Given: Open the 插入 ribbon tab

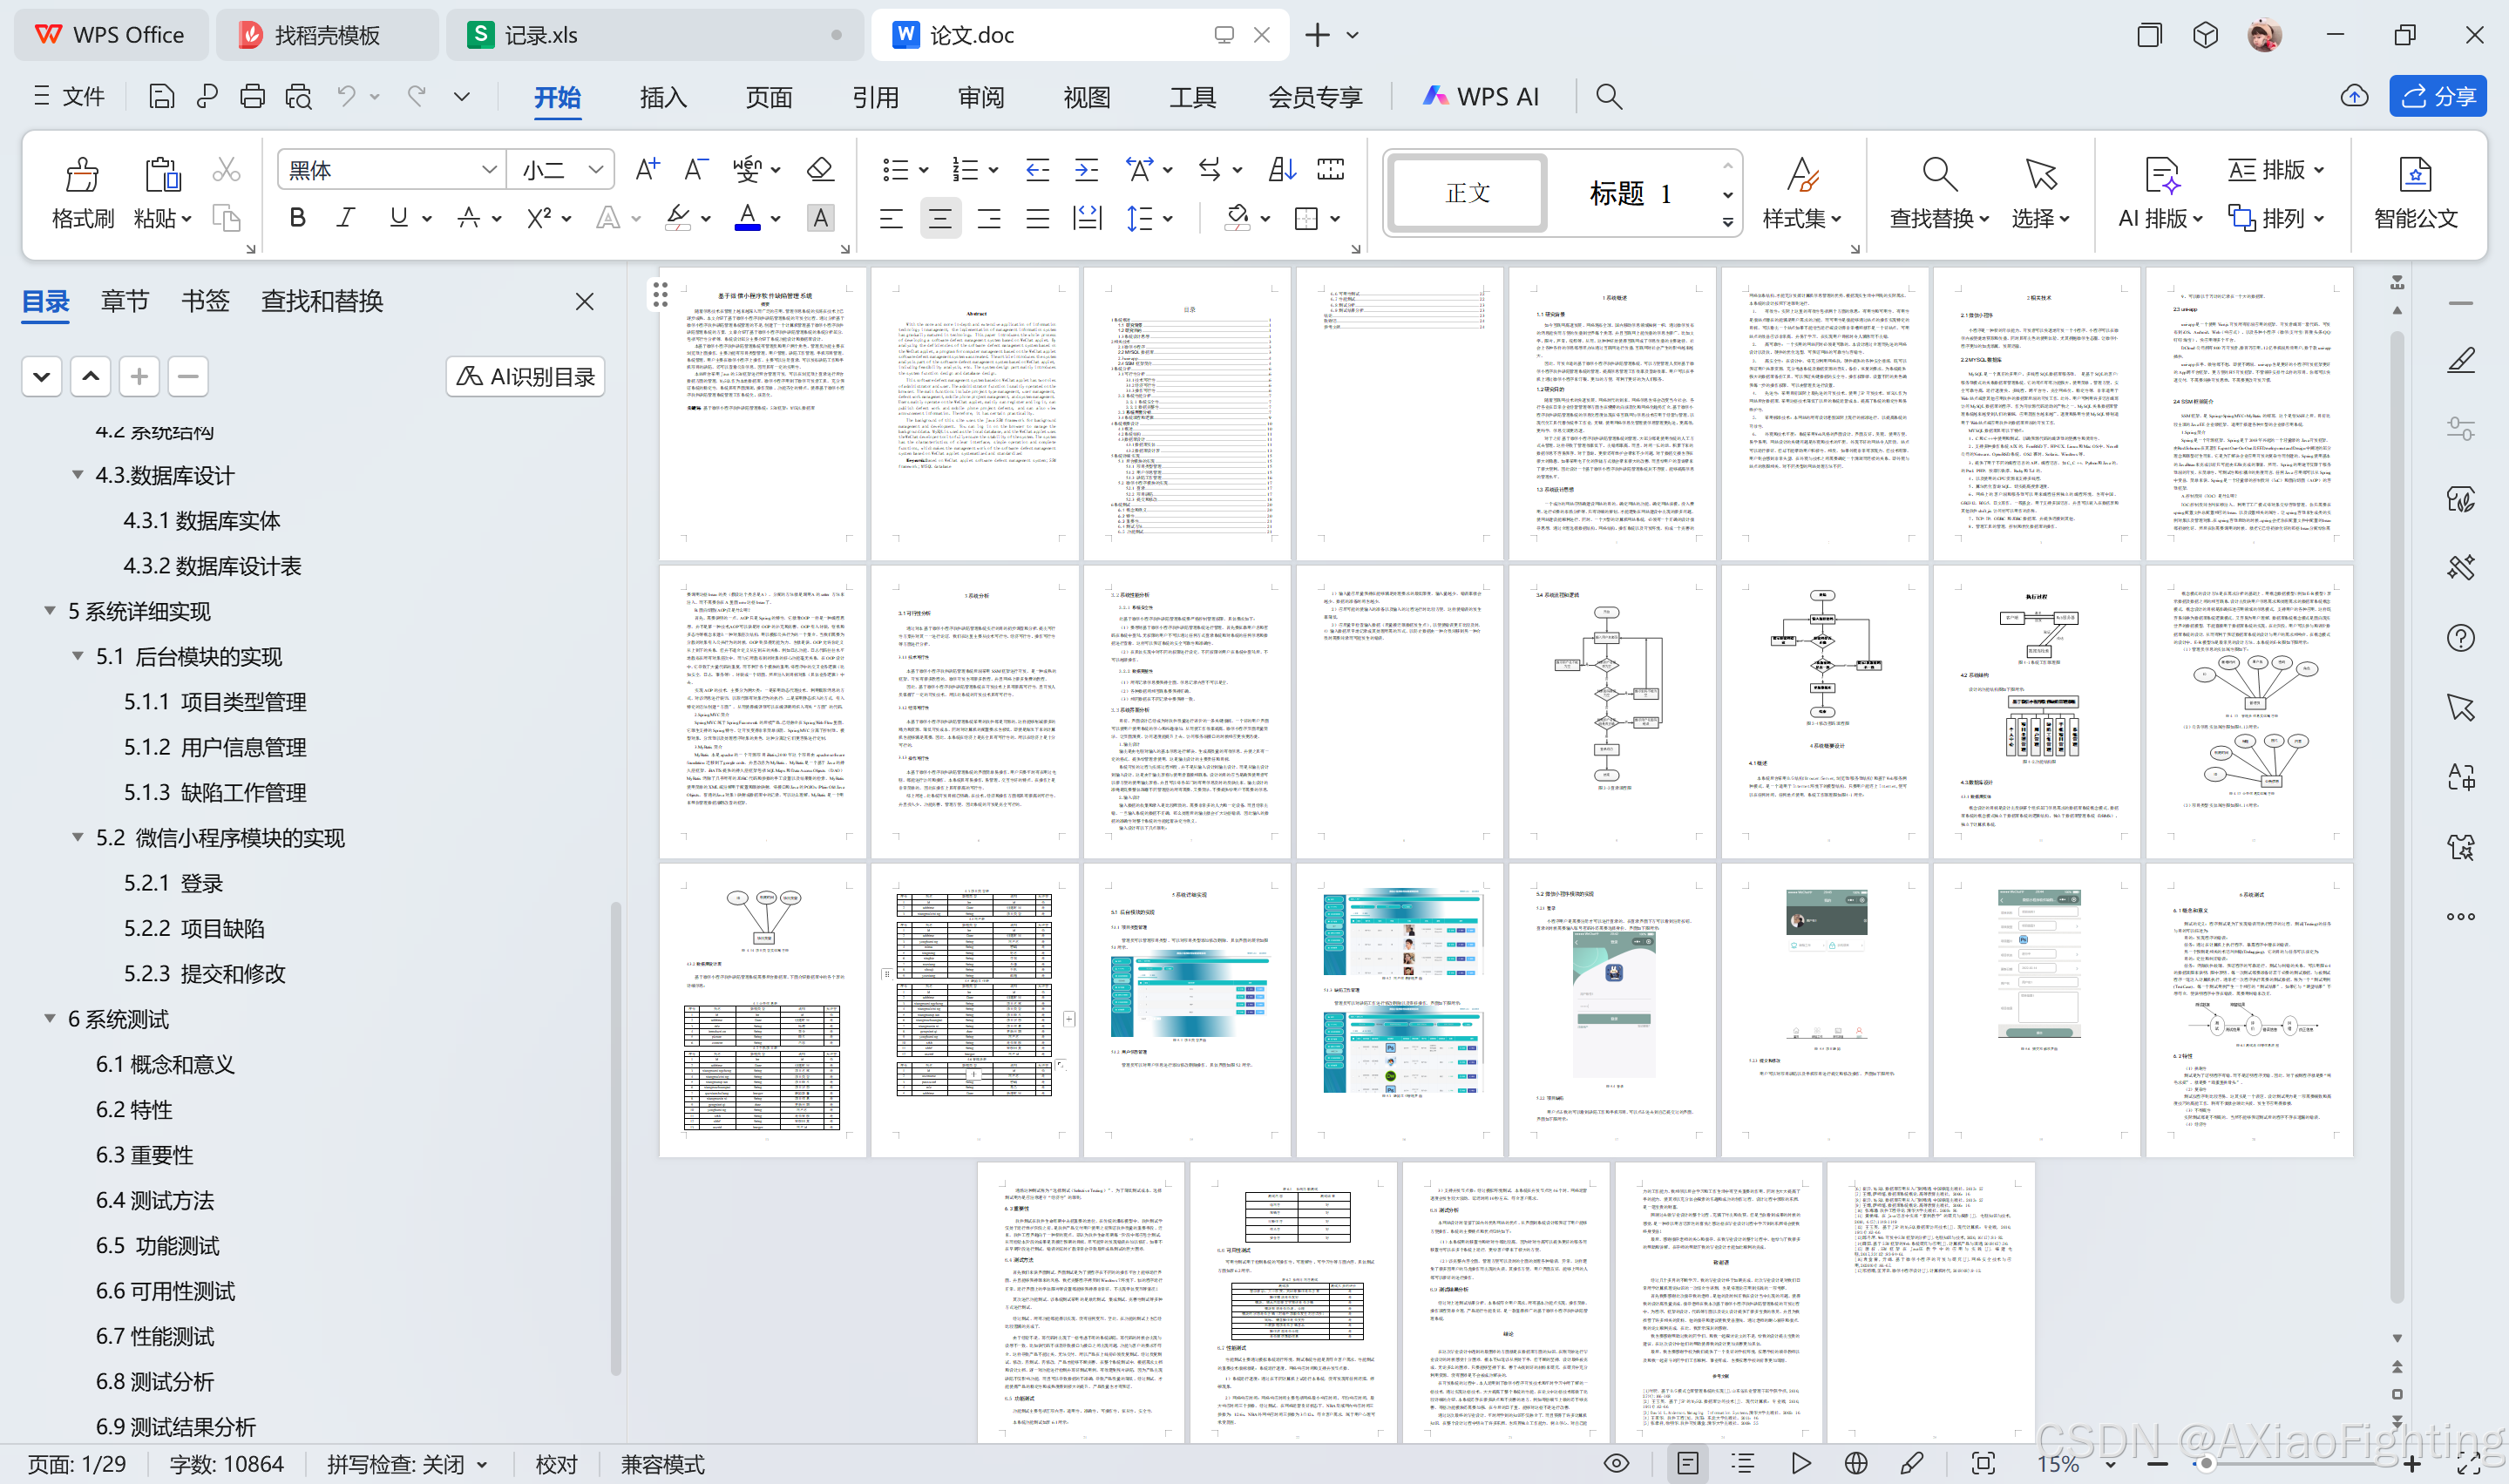Looking at the screenshot, I should tap(663, 97).
